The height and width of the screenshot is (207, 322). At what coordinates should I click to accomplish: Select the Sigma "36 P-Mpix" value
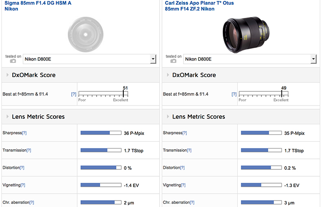(134, 133)
